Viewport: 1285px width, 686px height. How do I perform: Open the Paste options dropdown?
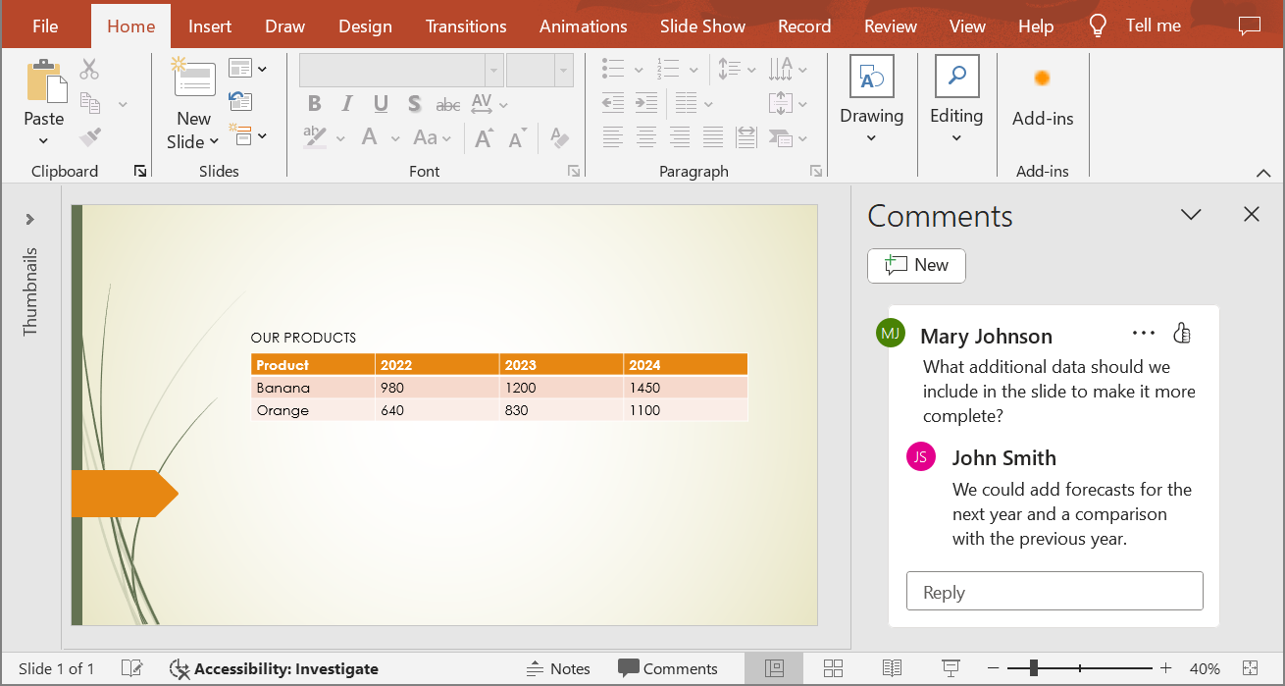(43, 140)
